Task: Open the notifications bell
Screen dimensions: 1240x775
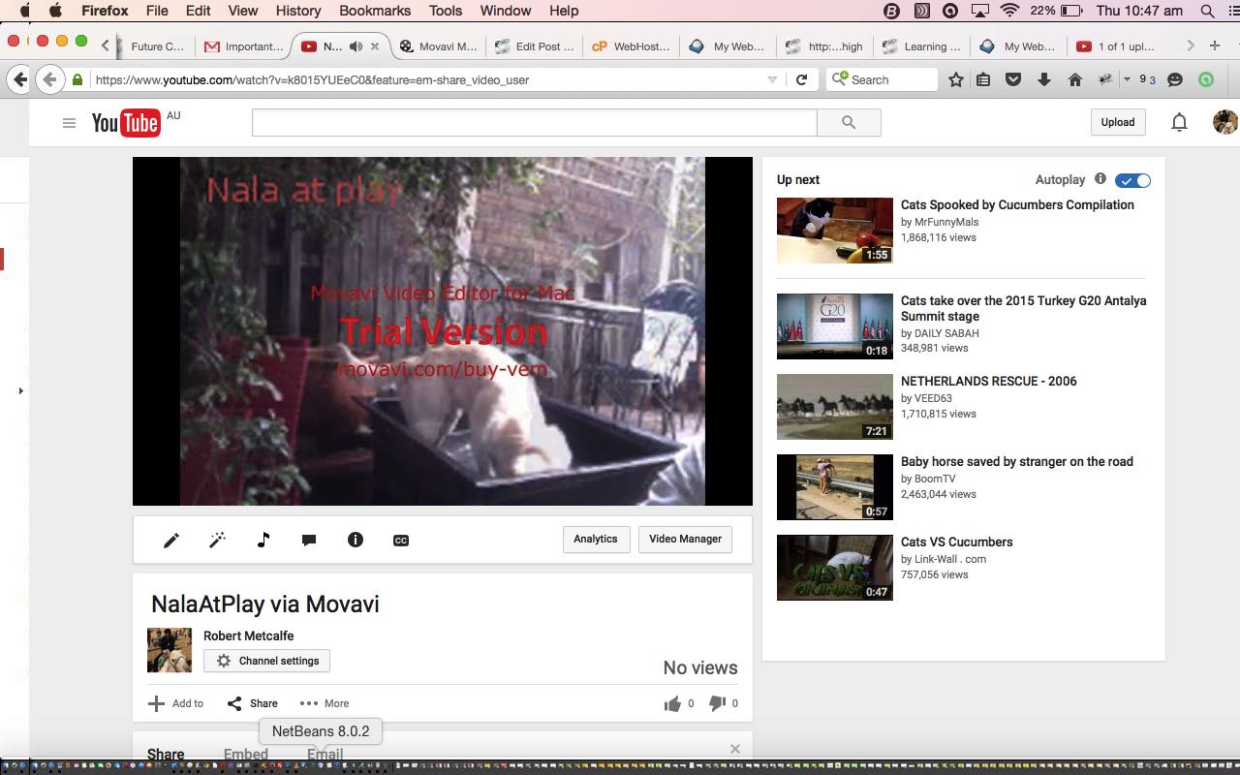Action: 1179,122
